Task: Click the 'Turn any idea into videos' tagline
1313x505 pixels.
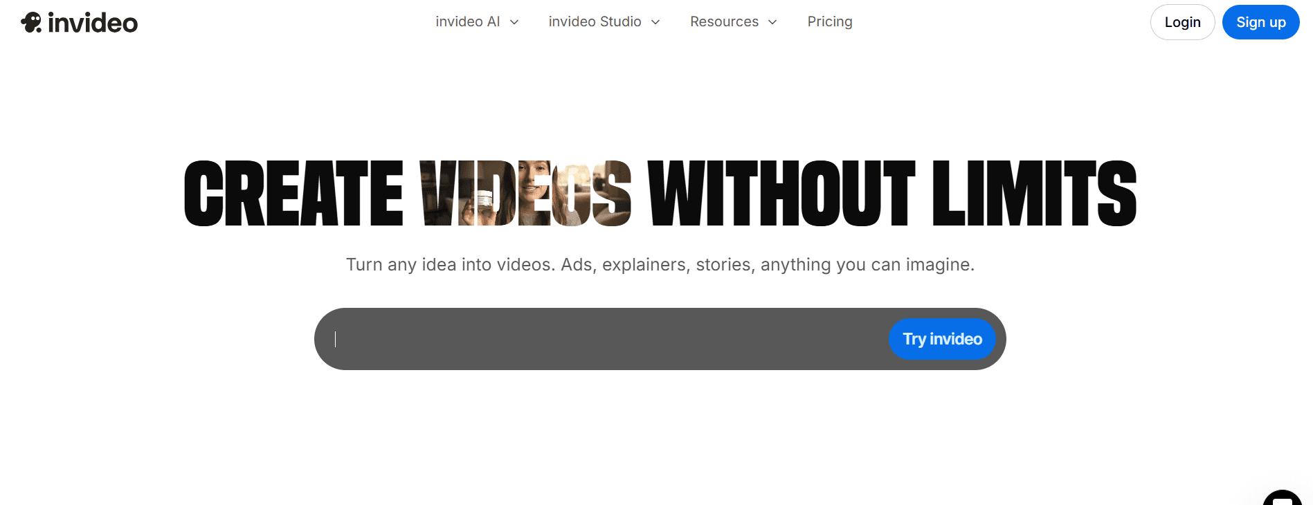Action: point(660,265)
